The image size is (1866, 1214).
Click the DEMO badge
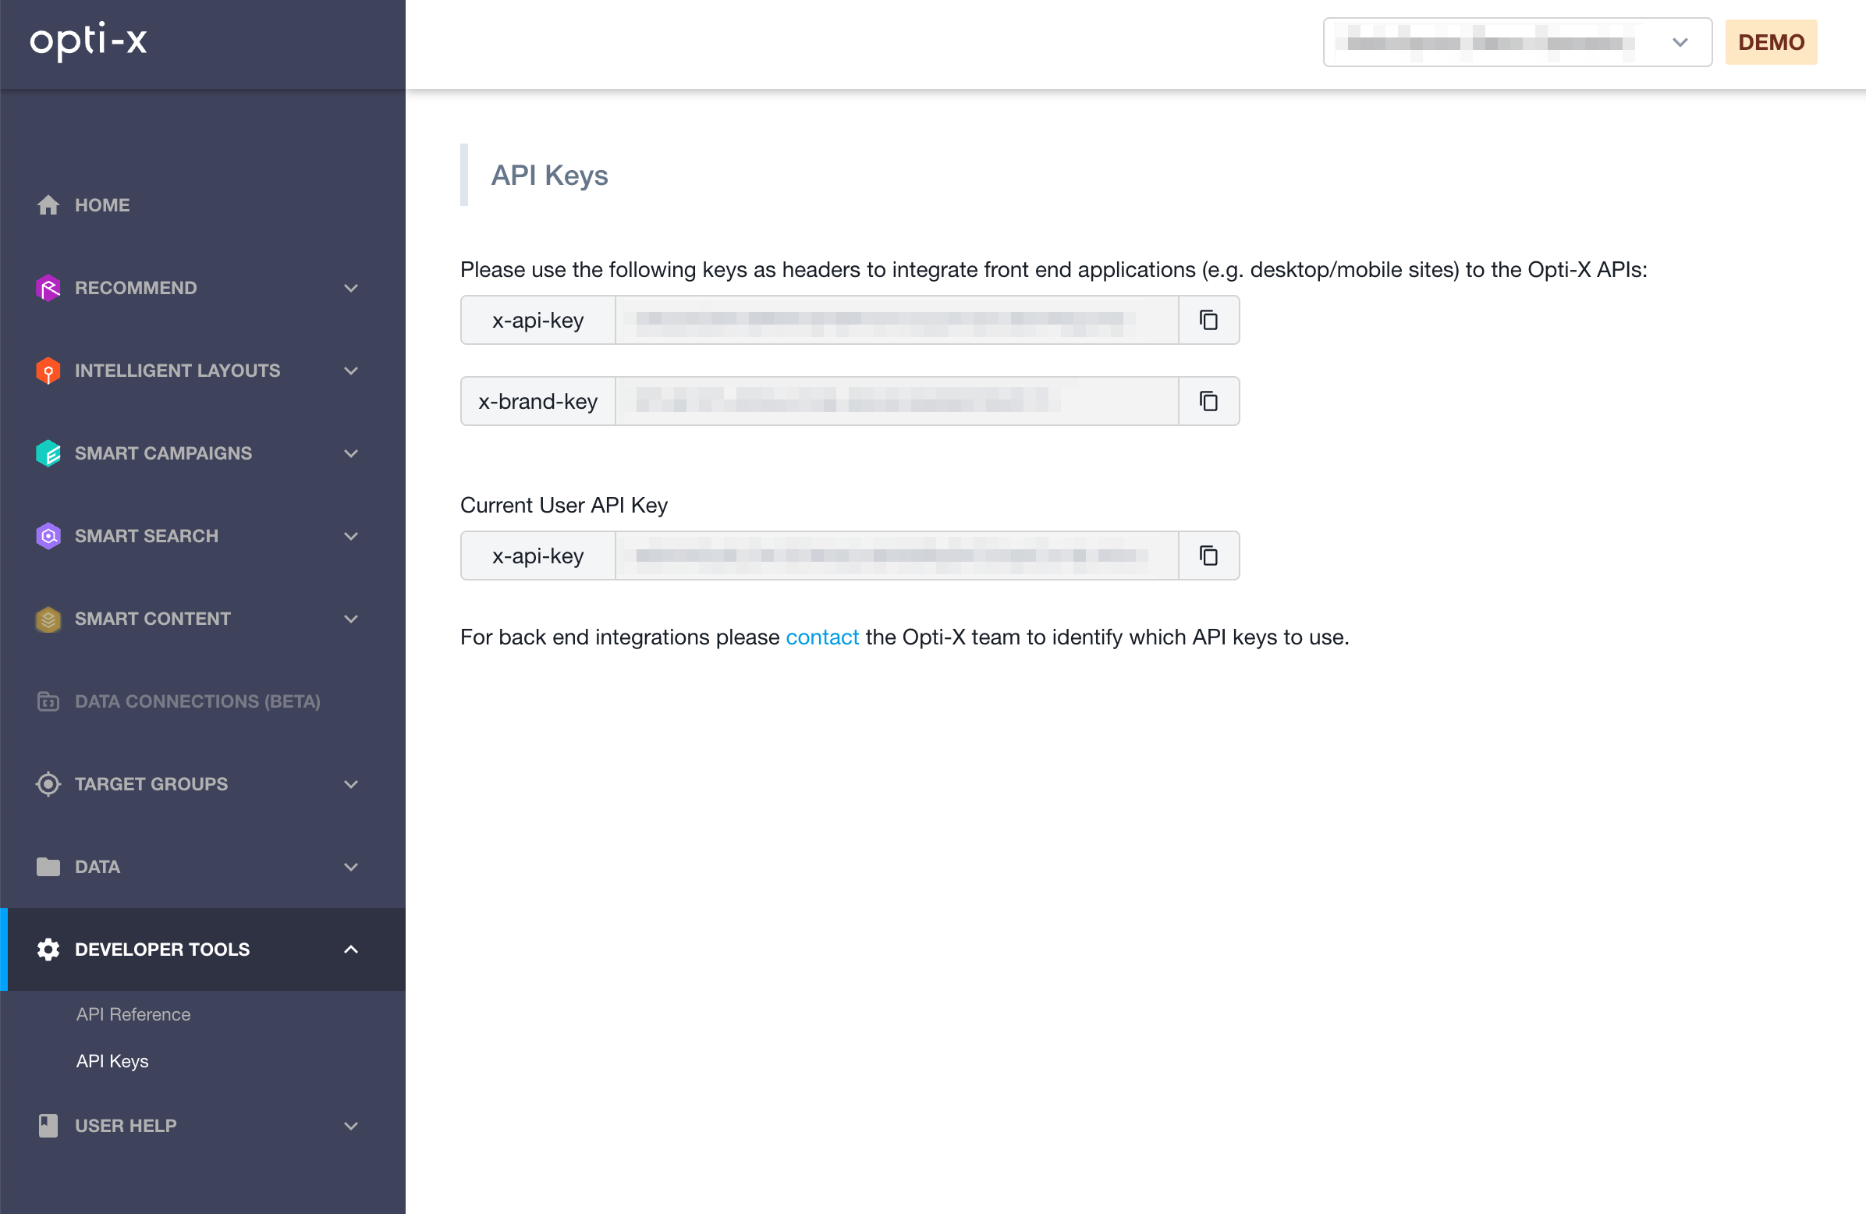tap(1771, 42)
